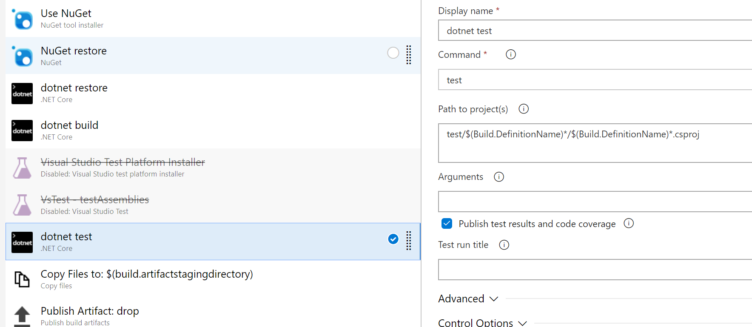Click the Arguments input field

pyautogui.click(x=595, y=202)
